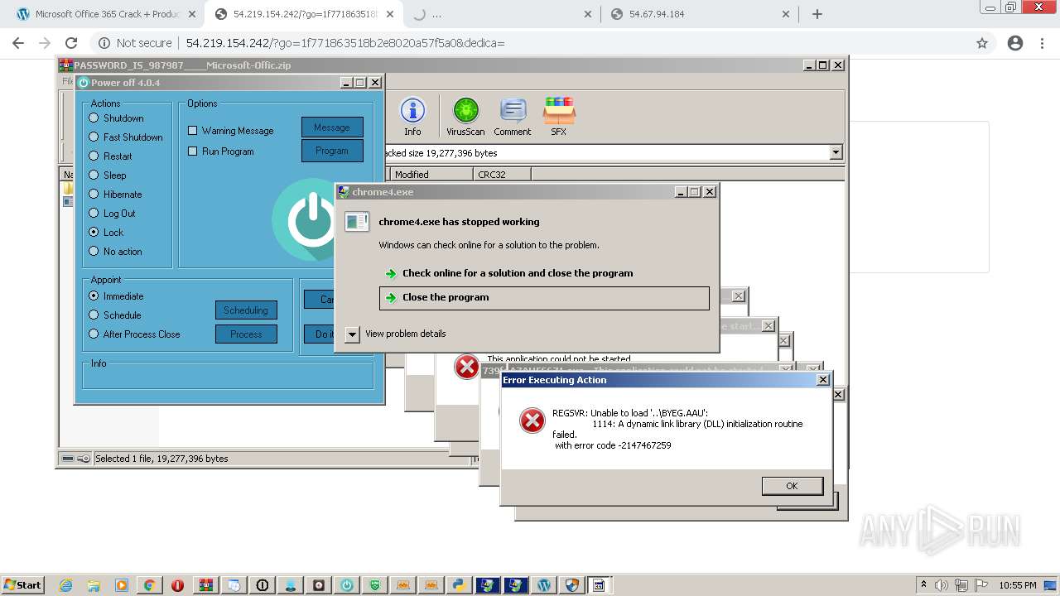
Task: Choose Schedule under Appoint
Action: point(94,315)
